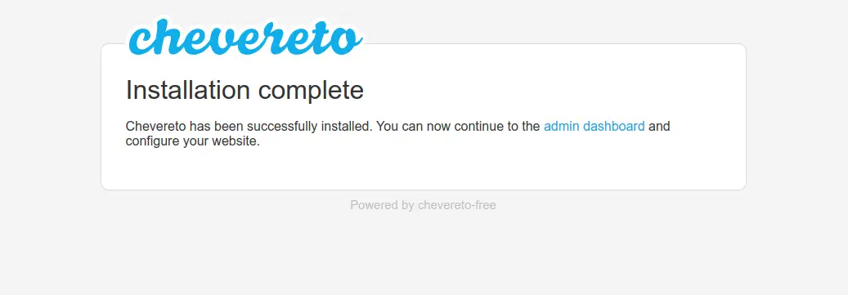
Task: Click empty area inside the white panel
Action: (x=487, y=168)
